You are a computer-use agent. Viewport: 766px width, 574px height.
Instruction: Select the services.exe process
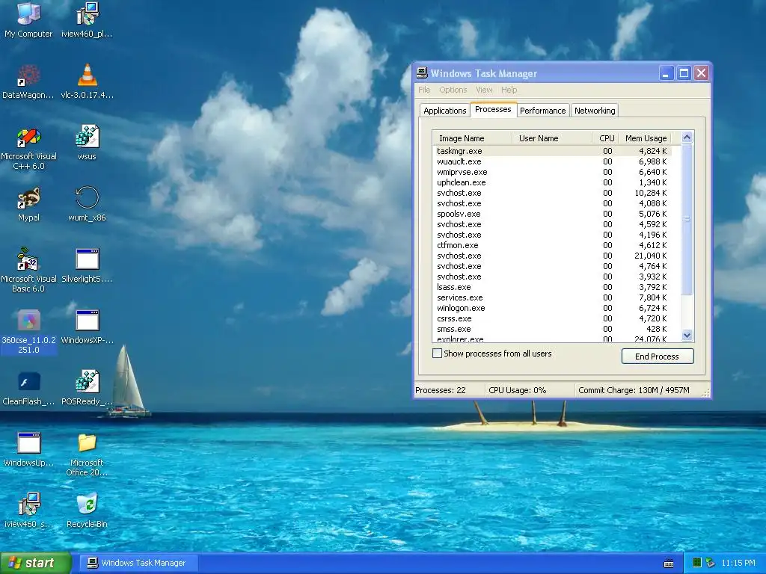point(552,297)
